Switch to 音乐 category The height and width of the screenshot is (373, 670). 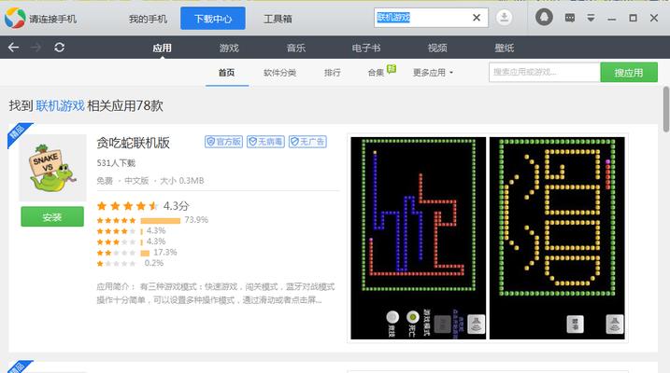click(296, 48)
